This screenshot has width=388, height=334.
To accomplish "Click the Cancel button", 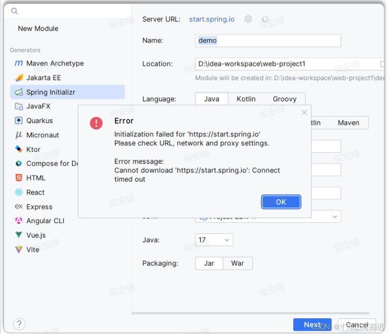I will pyautogui.click(x=357, y=325).
